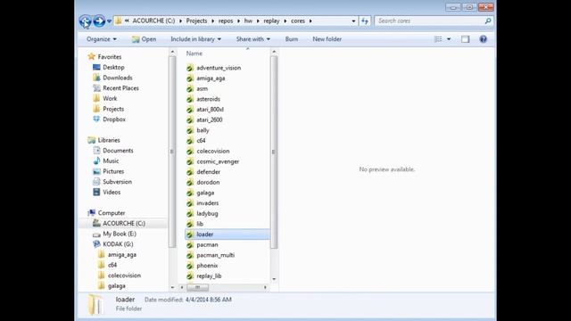Click replay in the address breadcrumb
Viewport: 571px width, 321px height.
271,21
